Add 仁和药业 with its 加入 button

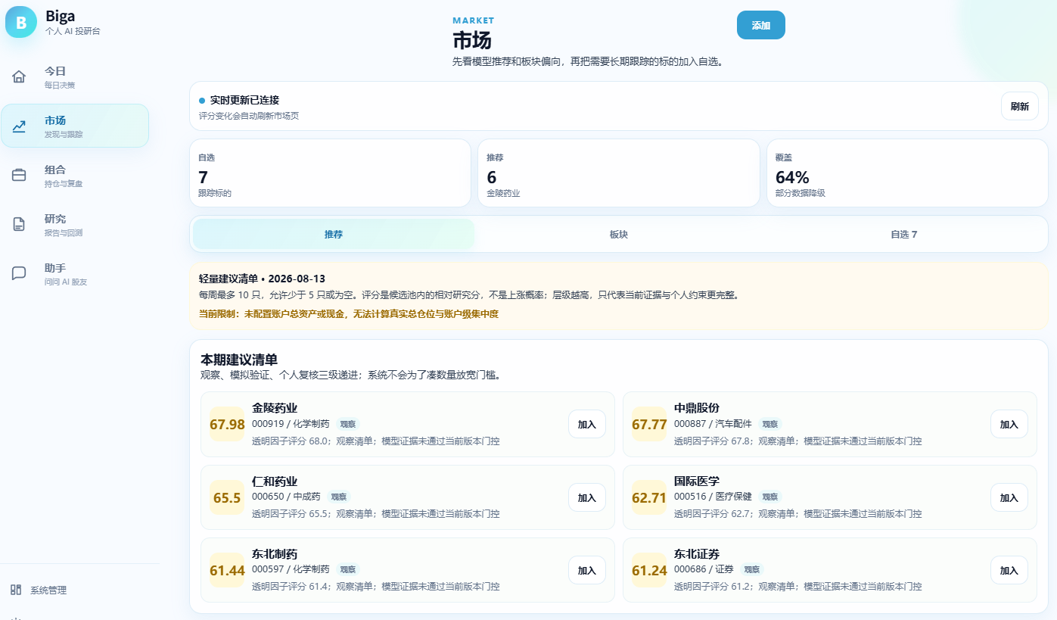(587, 497)
